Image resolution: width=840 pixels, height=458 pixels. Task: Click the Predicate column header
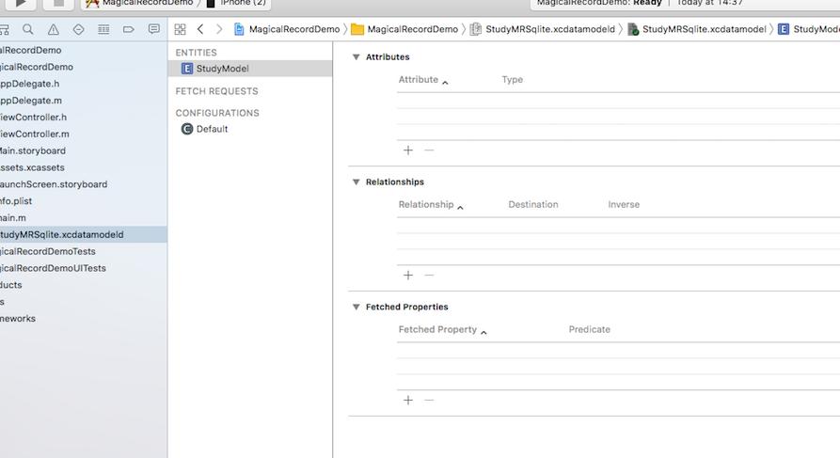click(589, 329)
